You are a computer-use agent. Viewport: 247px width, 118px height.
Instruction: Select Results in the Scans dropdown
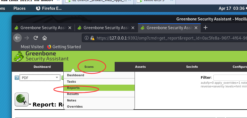[99, 94]
